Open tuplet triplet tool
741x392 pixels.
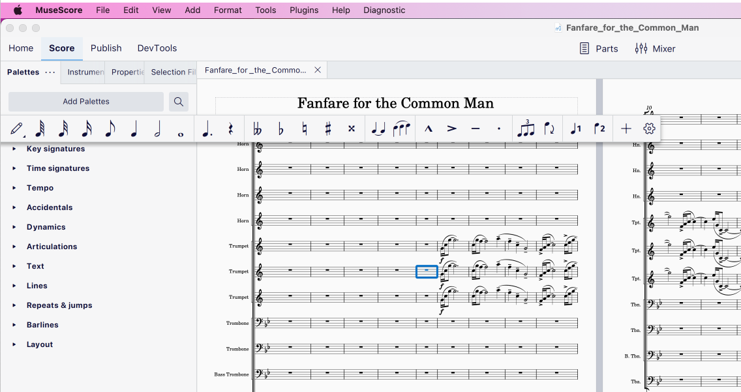tap(526, 128)
